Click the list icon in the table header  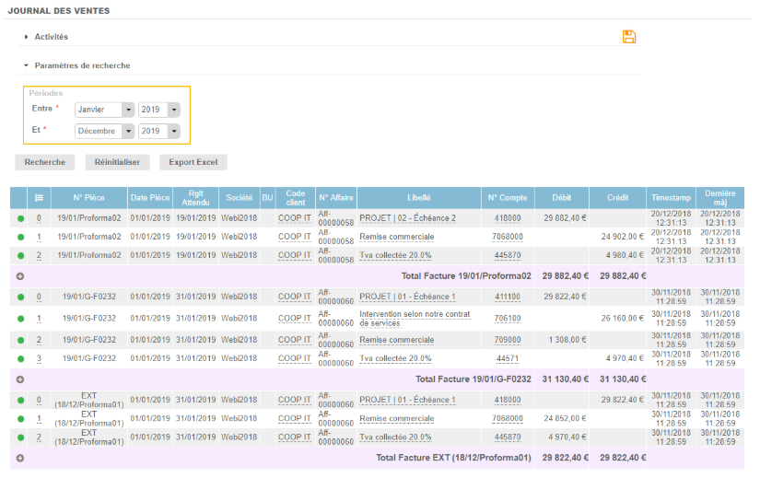pyautogui.click(x=39, y=197)
